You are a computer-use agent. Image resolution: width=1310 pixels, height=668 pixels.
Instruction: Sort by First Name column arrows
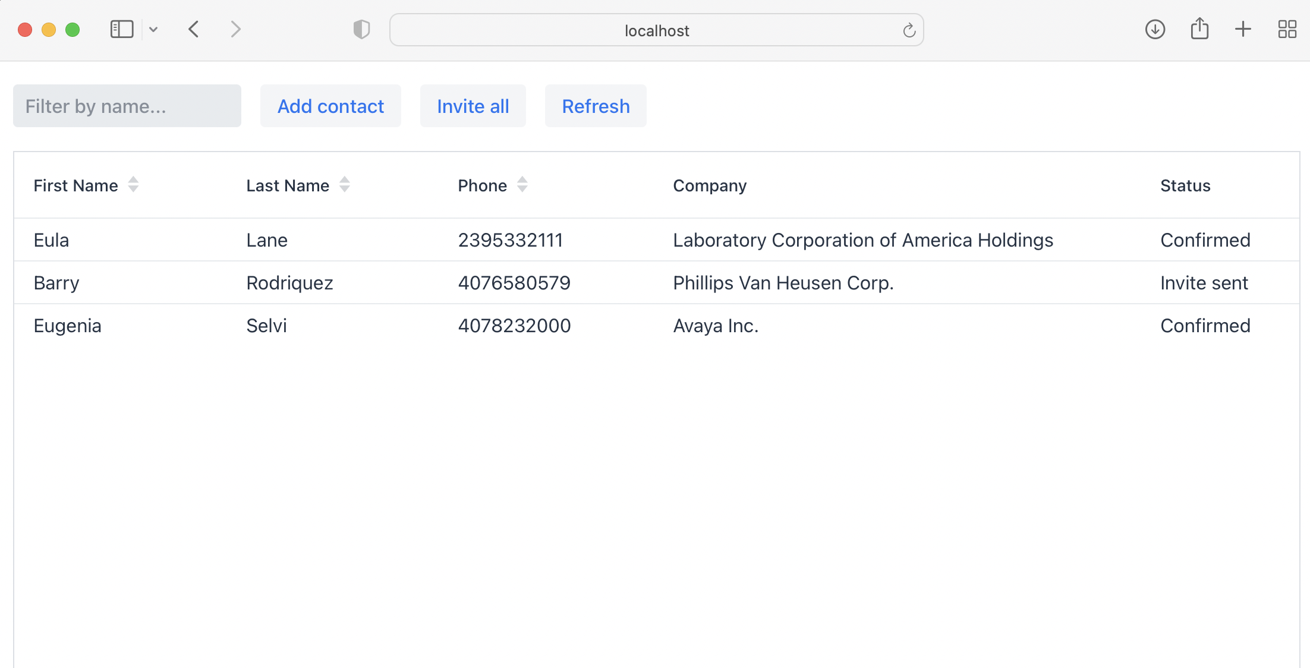click(x=133, y=185)
